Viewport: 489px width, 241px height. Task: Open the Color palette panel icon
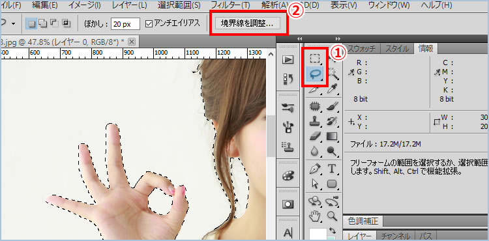click(288, 175)
